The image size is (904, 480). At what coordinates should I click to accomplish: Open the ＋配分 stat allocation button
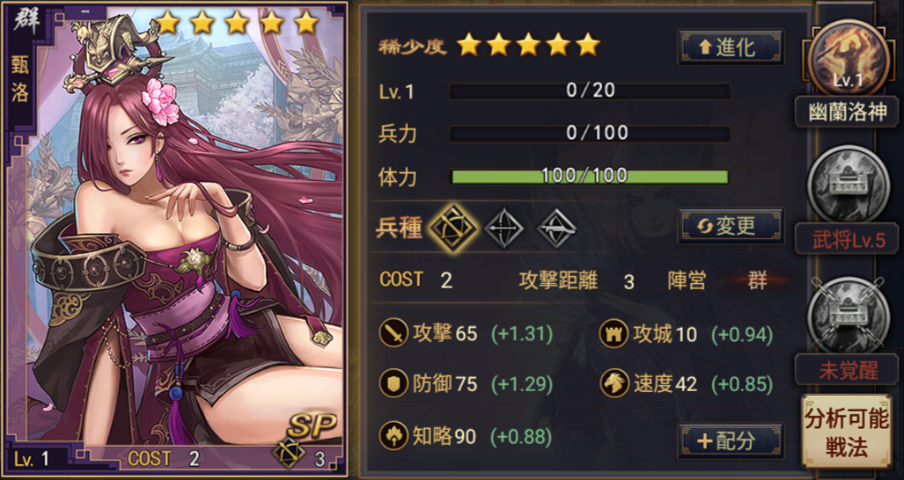731,440
